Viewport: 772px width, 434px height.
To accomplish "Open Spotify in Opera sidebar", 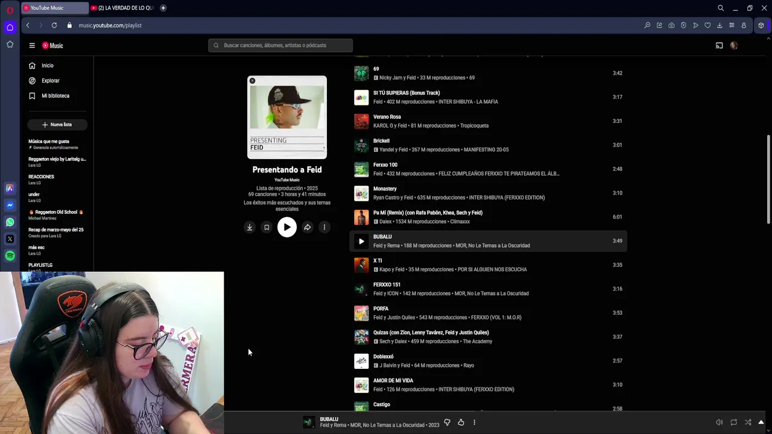I will (10, 256).
